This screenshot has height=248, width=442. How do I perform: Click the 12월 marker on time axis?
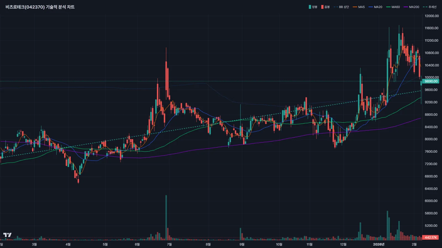coord(343,244)
